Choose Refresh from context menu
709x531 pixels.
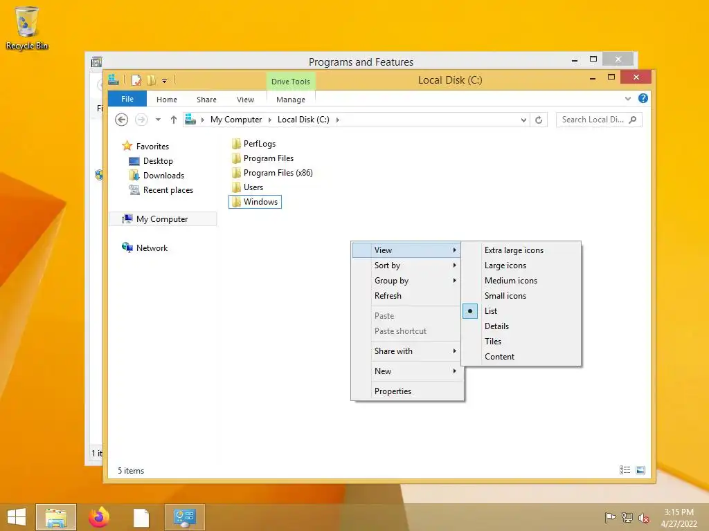coord(406,296)
